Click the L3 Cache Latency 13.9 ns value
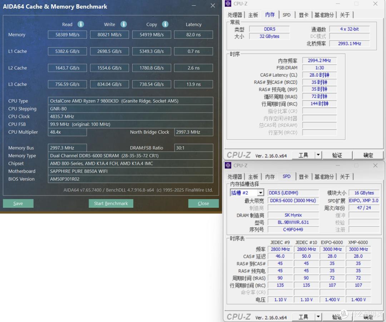This screenshot has width=386, height=322. click(193, 84)
